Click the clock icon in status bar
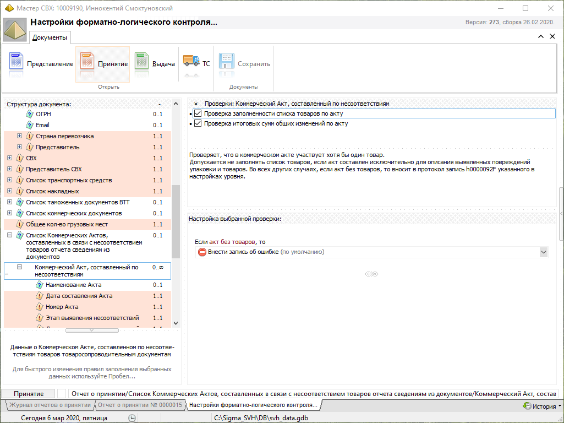The height and width of the screenshot is (423, 564). [x=132, y=418]
